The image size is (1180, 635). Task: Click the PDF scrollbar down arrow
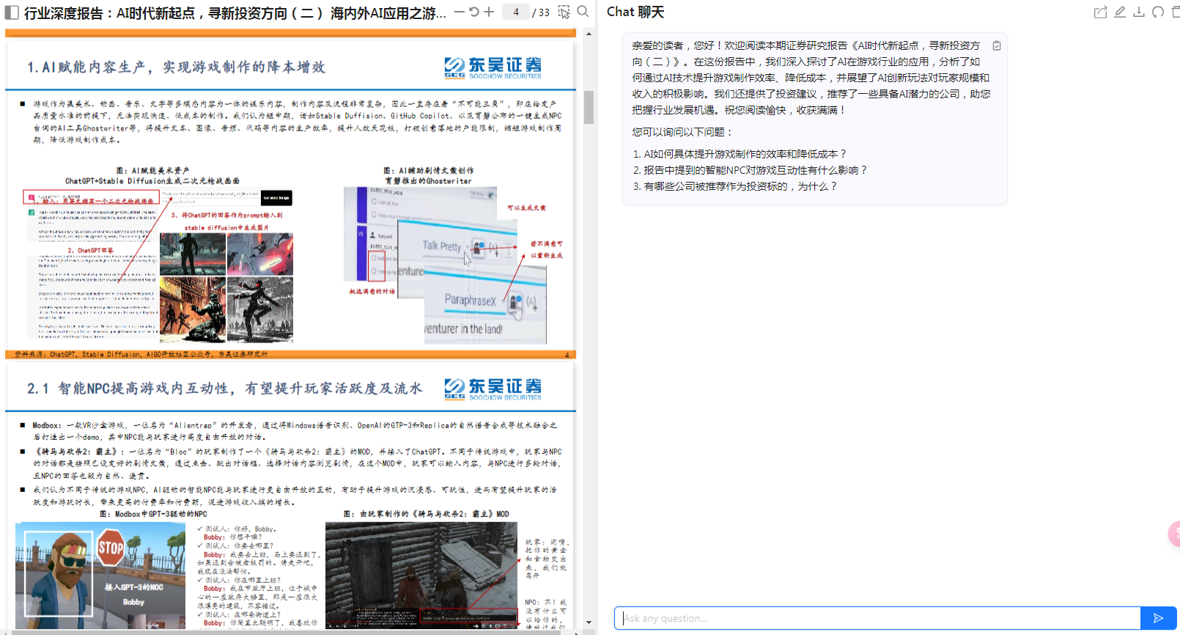[589, 623]
